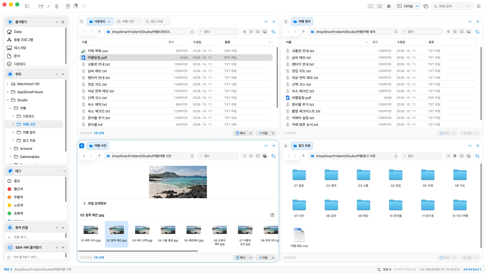Click the 이동 button in panel 3

[263, 258]
